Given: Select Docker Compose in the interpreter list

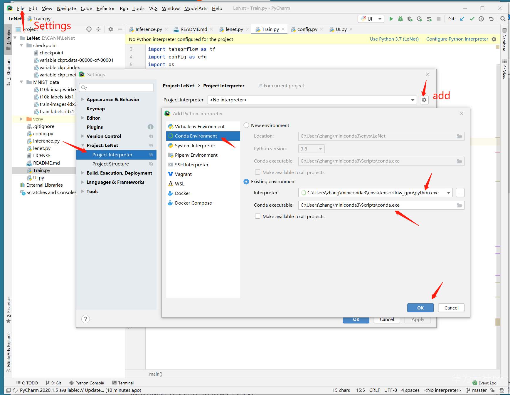Looking at the screenshot, I should (203, 203).
